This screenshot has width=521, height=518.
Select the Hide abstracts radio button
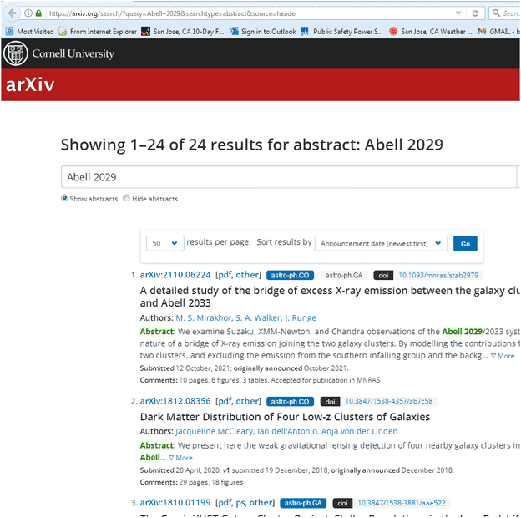126,198
